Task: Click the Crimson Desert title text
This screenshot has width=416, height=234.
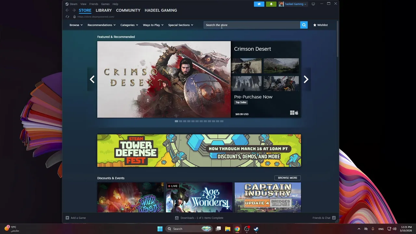Action: point(253,49)
